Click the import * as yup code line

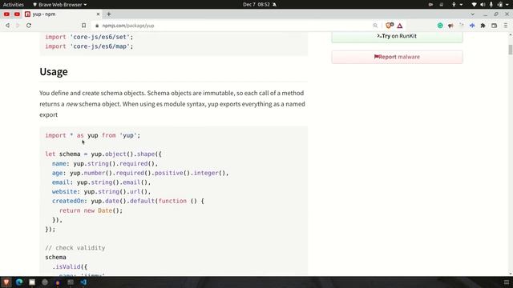click(93, 135)
